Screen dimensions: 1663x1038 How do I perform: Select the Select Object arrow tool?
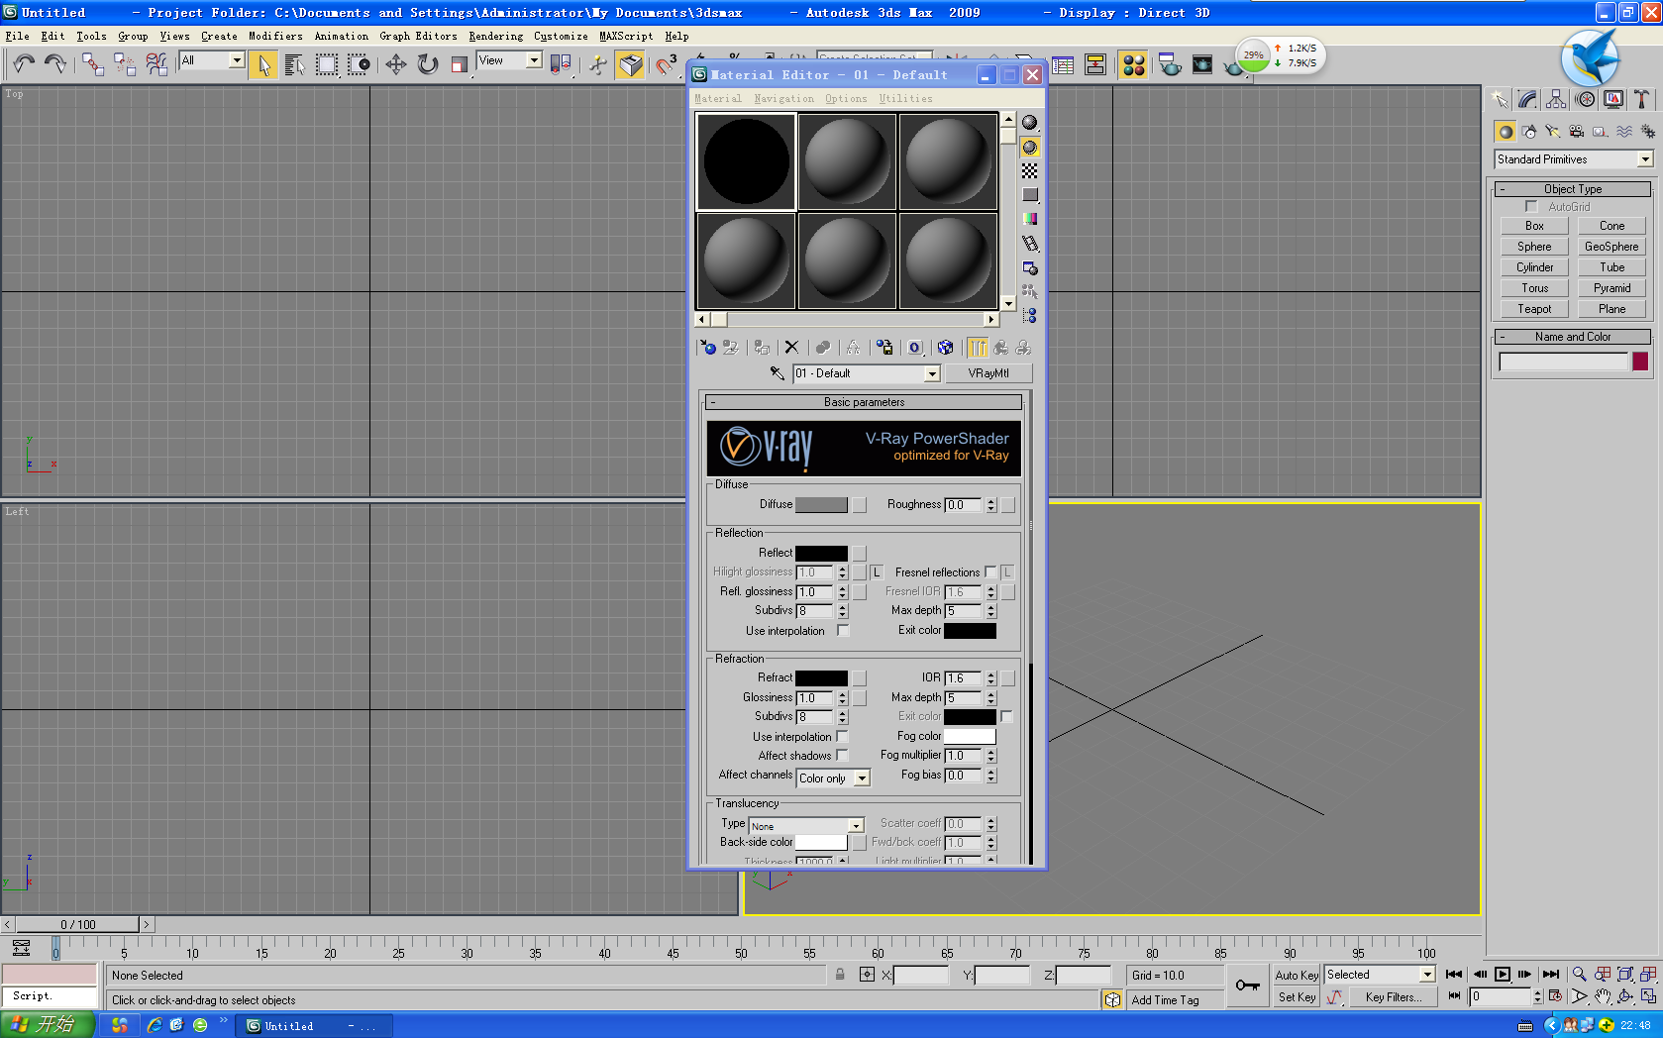[262, 64]
